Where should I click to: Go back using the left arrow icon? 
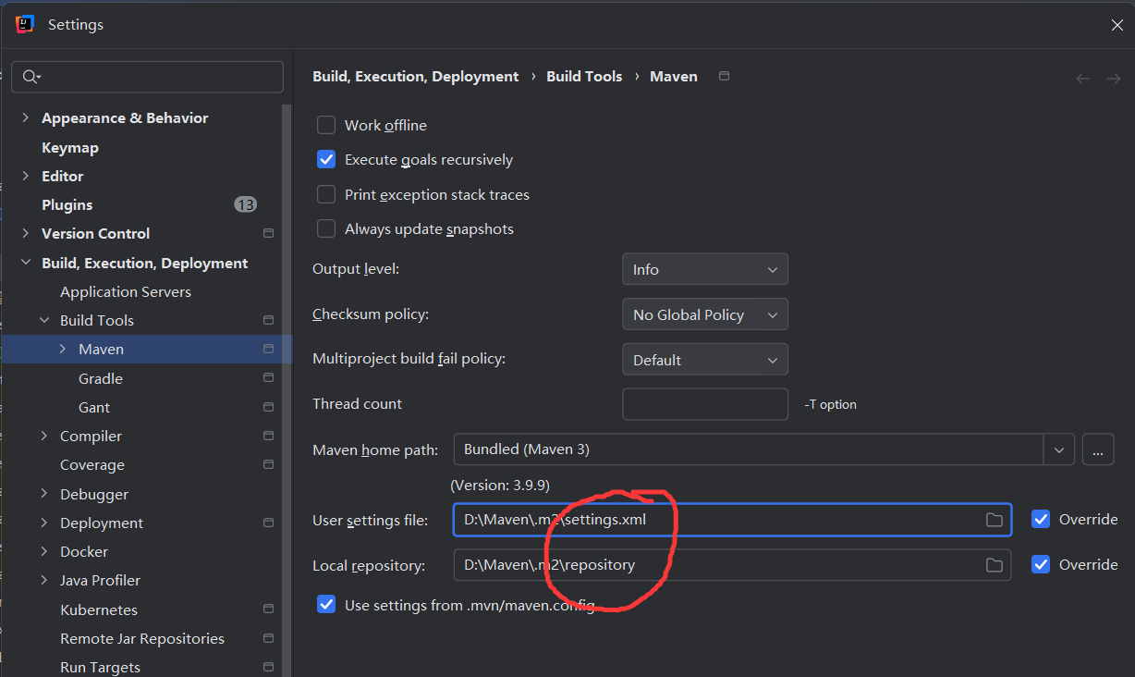click(x=1083, y=79)
